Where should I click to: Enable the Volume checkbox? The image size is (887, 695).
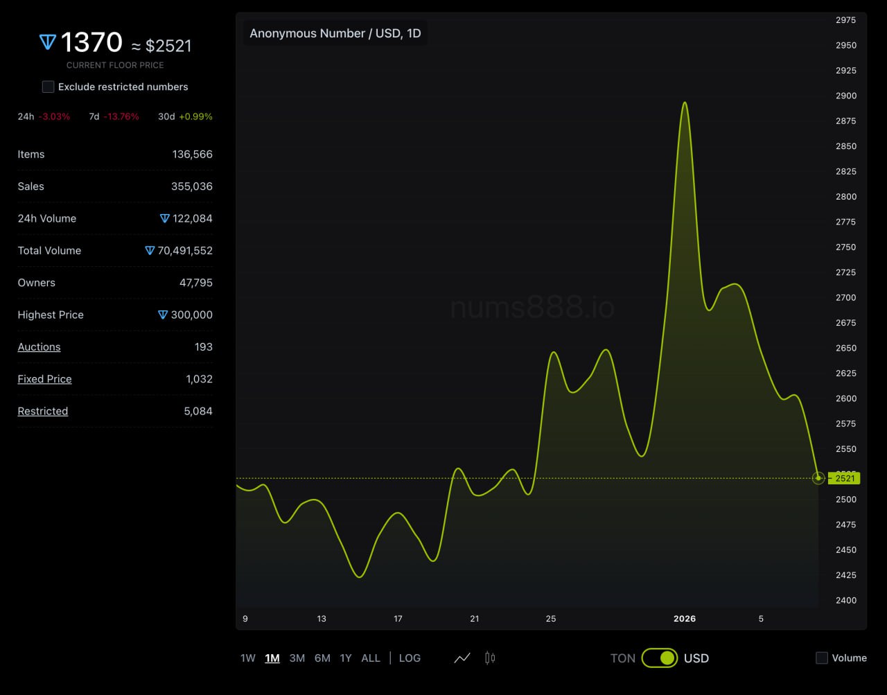coord(822,658)
